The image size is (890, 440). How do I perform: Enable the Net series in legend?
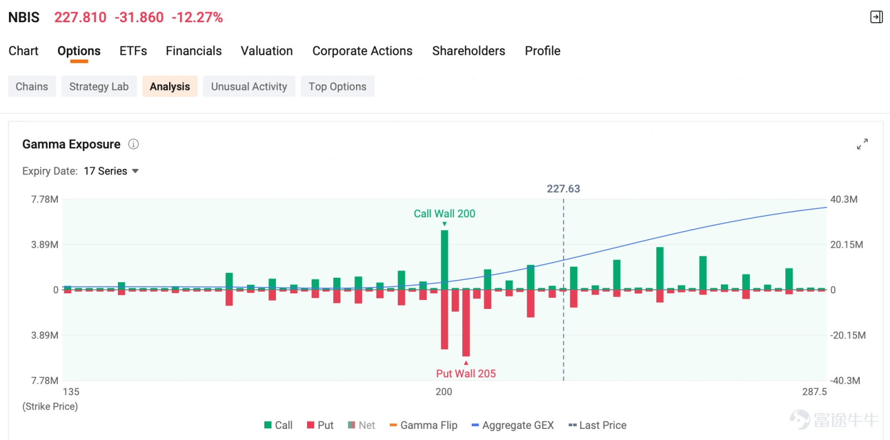pos(362,425)
